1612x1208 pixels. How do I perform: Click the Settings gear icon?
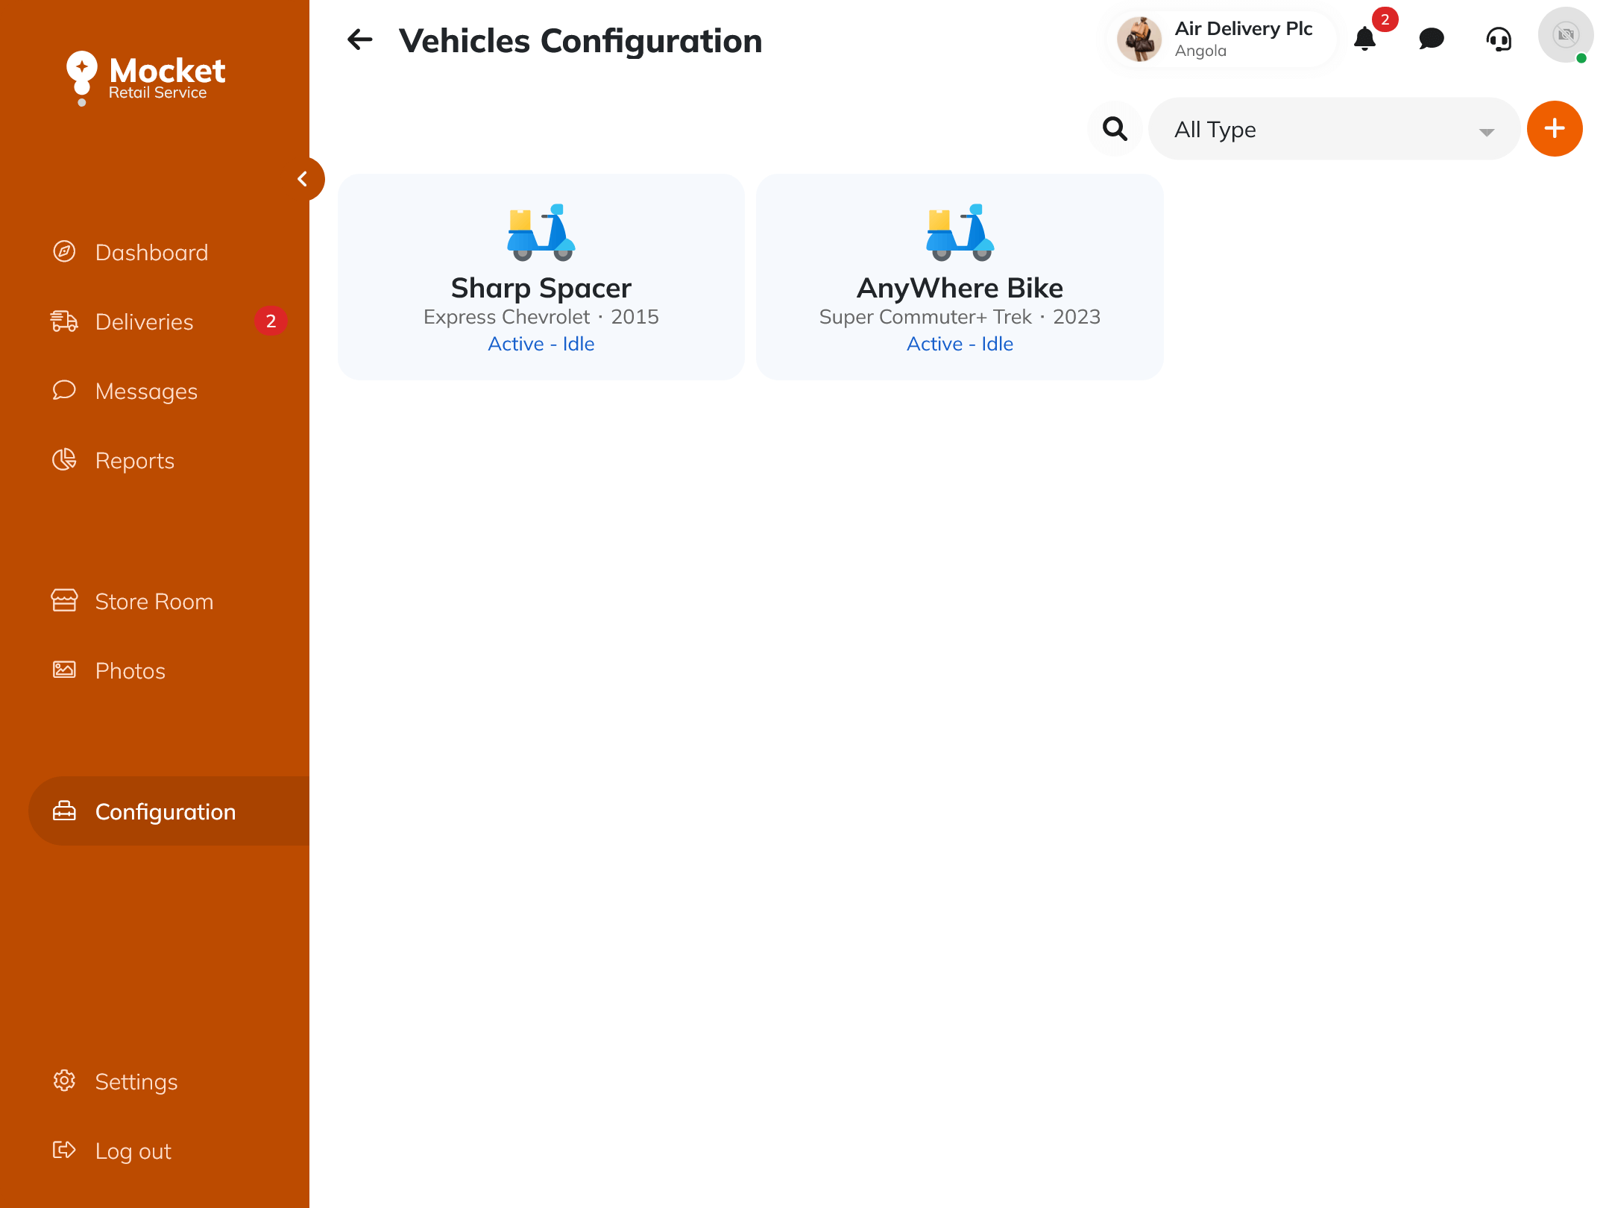point(64,1080)
